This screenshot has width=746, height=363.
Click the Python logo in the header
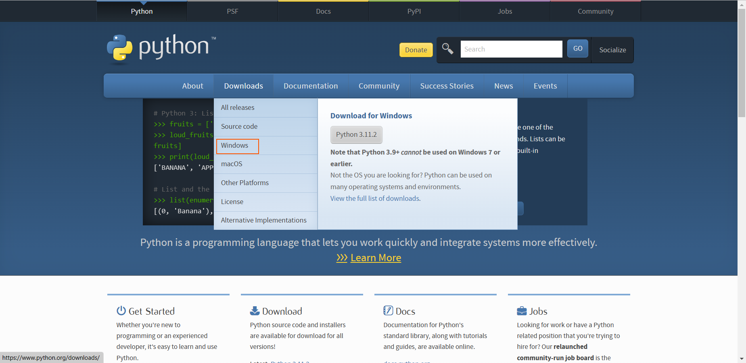pyautogui.click(x=161, y=49)
